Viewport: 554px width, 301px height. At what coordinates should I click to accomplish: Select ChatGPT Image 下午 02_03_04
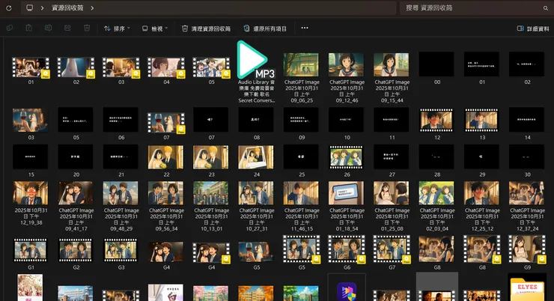coord(436,207)
